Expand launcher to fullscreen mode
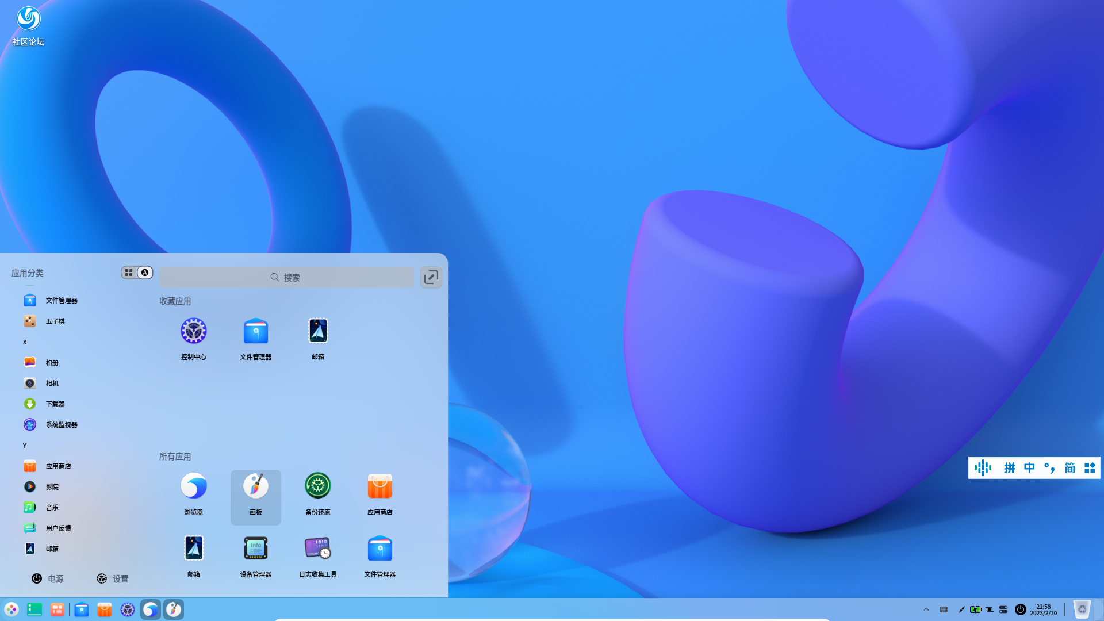Screen dimensions: 1104x621 click(431, 277)
